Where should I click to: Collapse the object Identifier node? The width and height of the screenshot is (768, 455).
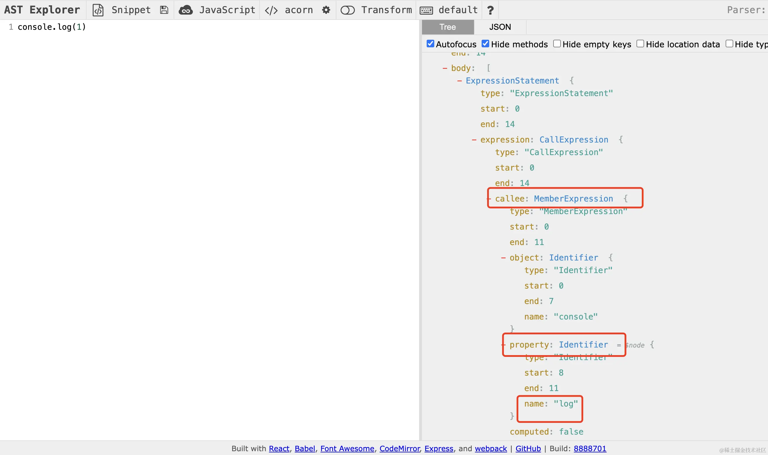503,258
